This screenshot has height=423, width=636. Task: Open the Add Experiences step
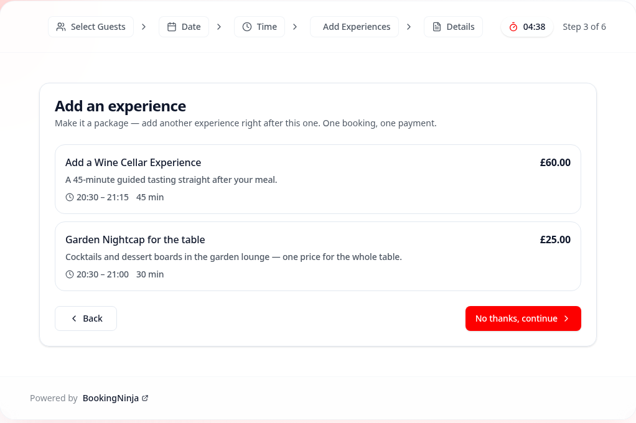click(x=355, y=27)
